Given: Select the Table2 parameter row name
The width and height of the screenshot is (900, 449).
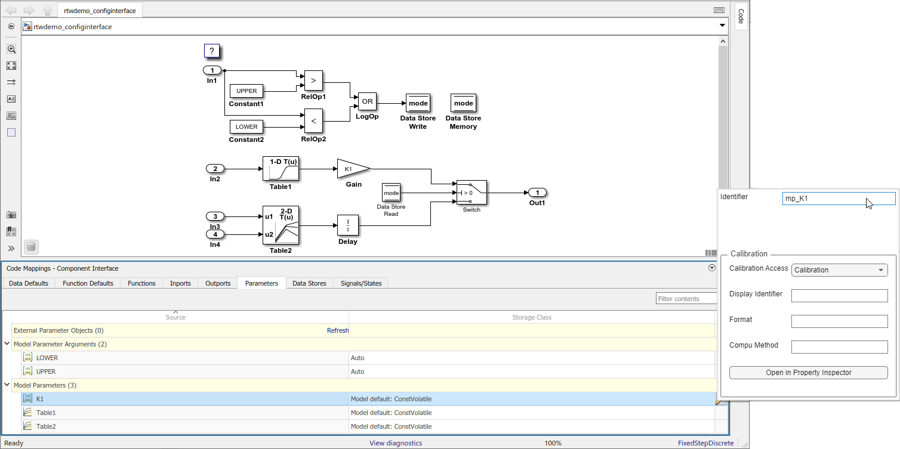Looking at the screenshot, I should [x=46, y=426].
